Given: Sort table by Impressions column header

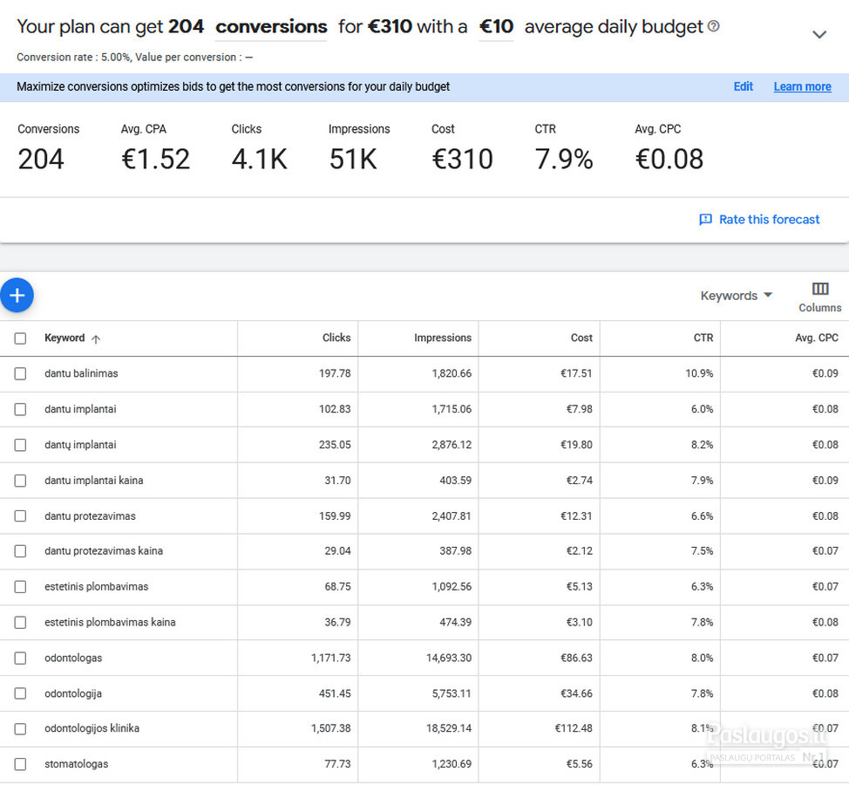Looking at the screenshot, I should (442, 338).
